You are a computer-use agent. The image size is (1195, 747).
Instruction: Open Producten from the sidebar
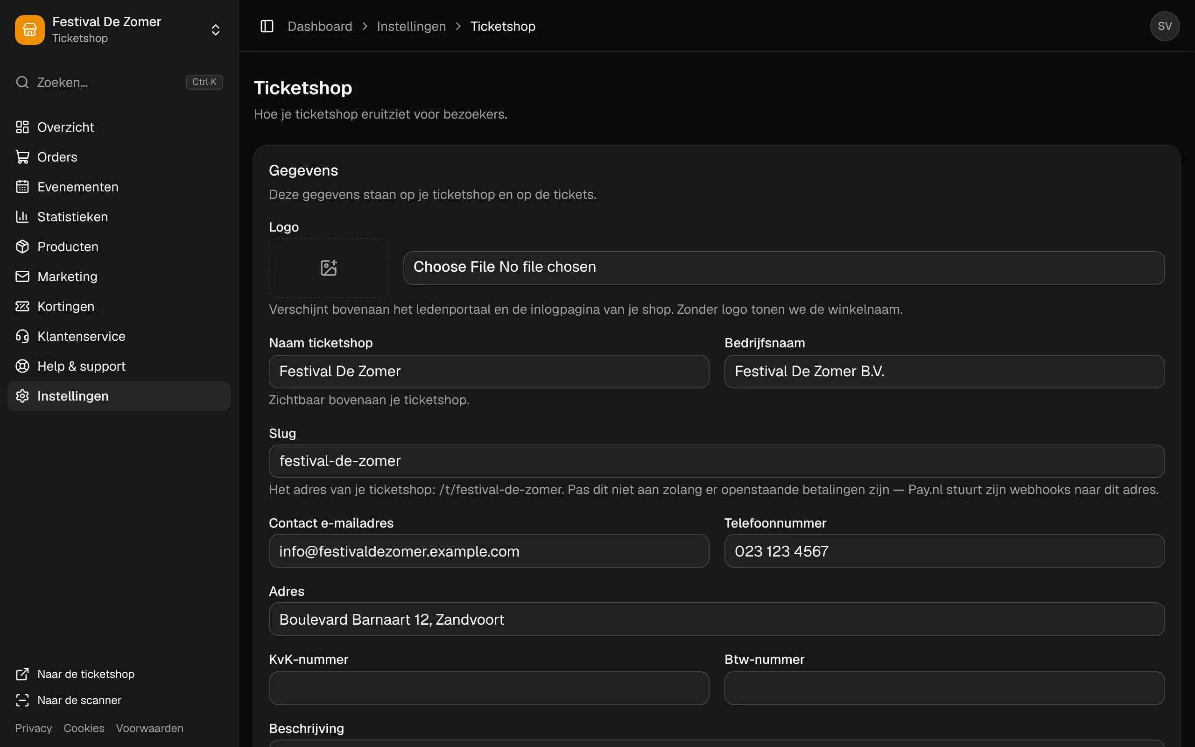(x=119, y=247)
